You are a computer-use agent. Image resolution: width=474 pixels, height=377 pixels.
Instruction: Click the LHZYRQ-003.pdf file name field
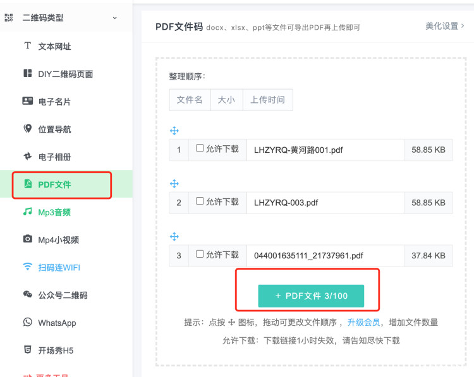tap(324, 203)
